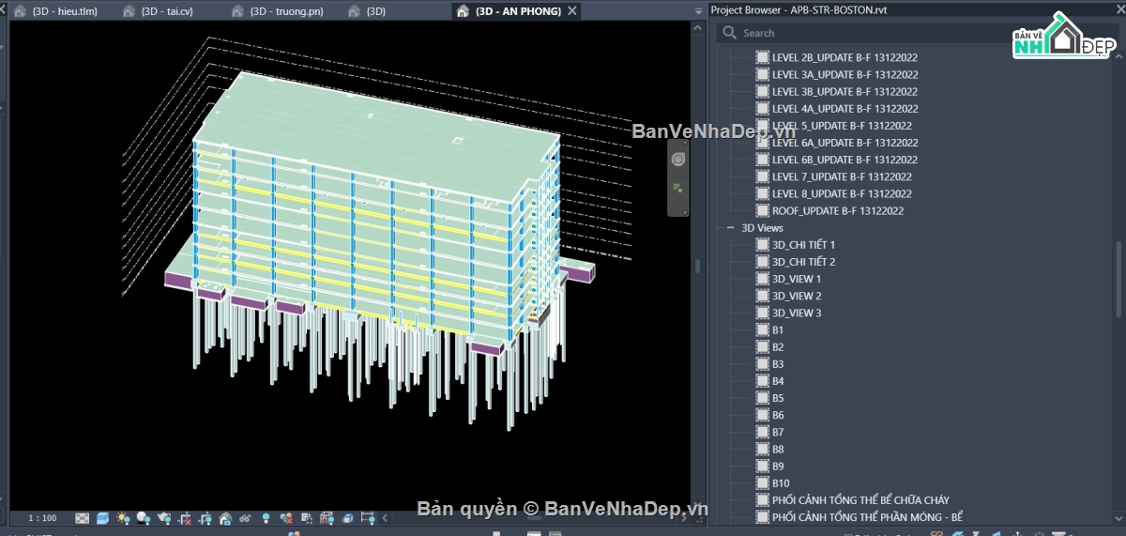The height and width of the screenshot is (536, 1126).
Task: Select LEVEL 3A_UPDATE B-F 13122022 view
Action: click(x=844, y=74)
